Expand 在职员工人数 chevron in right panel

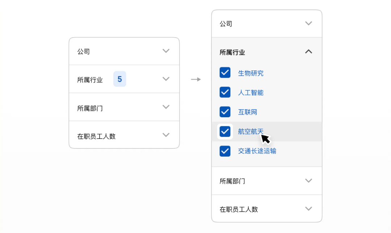pyautogui.click(x=308, y=209)
